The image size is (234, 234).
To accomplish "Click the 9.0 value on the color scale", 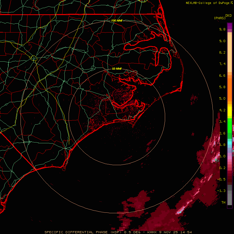I will point(222,41).
